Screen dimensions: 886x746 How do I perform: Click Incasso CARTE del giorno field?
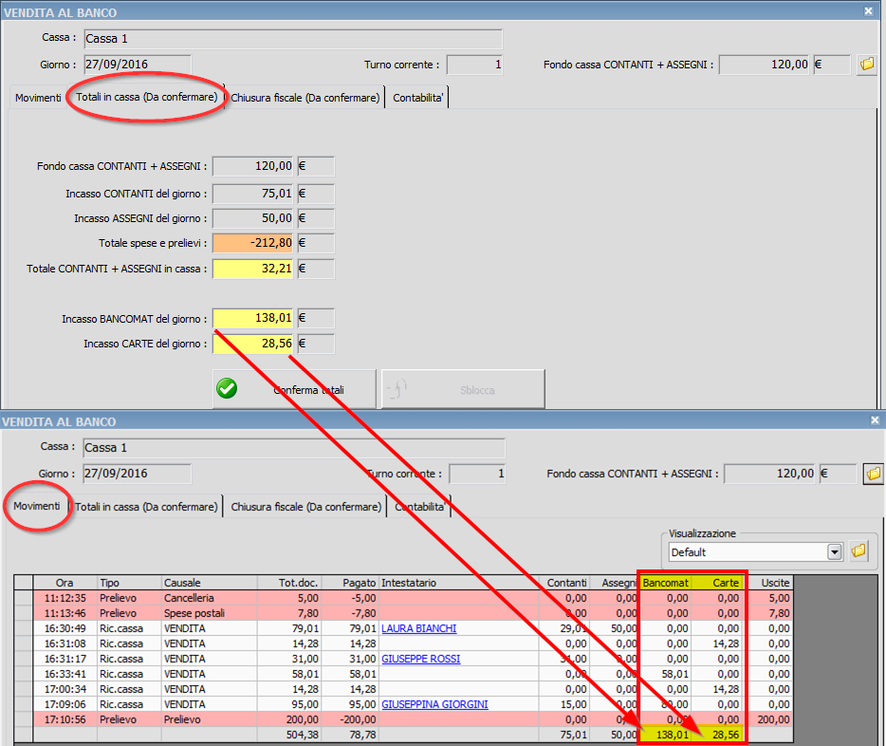[252, 343]
